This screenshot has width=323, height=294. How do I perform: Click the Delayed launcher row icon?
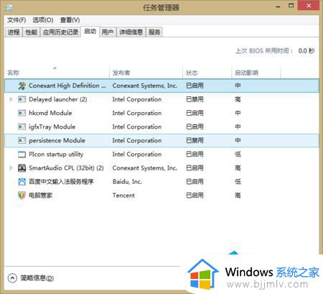tap(22, 99)
